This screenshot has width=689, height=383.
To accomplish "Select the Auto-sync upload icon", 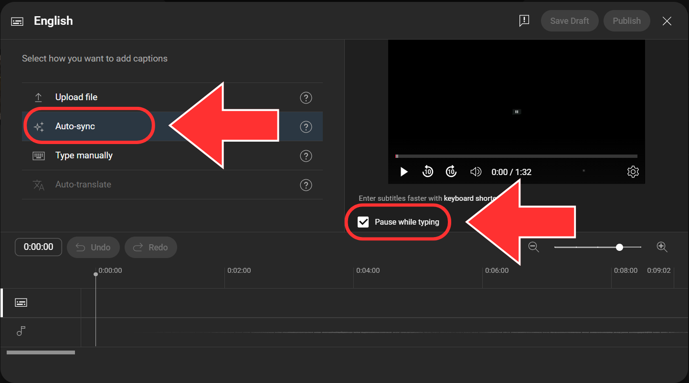I will point(39,126).
